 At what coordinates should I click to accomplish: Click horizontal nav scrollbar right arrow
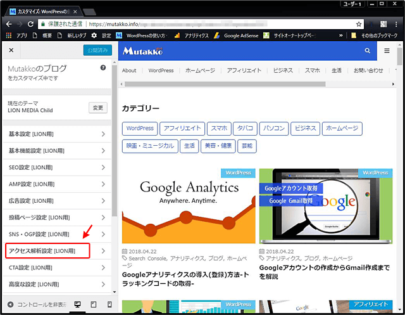point(393,84)
